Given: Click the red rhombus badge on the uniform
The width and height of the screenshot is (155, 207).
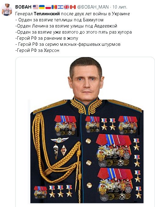Looking at the screenshot, I should pos(63,151).
